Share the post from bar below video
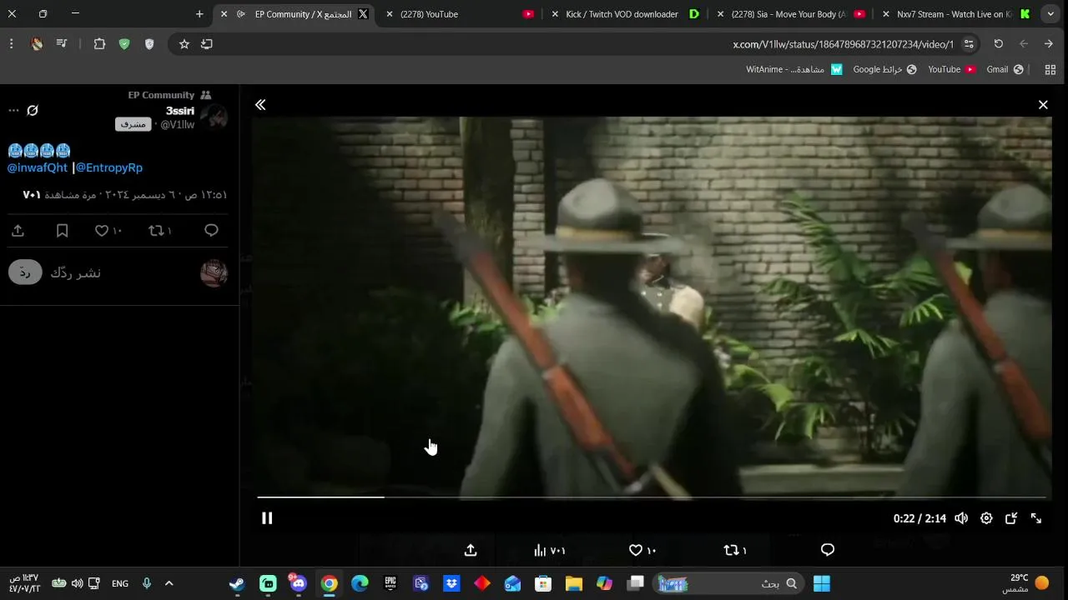 (471, 550)
